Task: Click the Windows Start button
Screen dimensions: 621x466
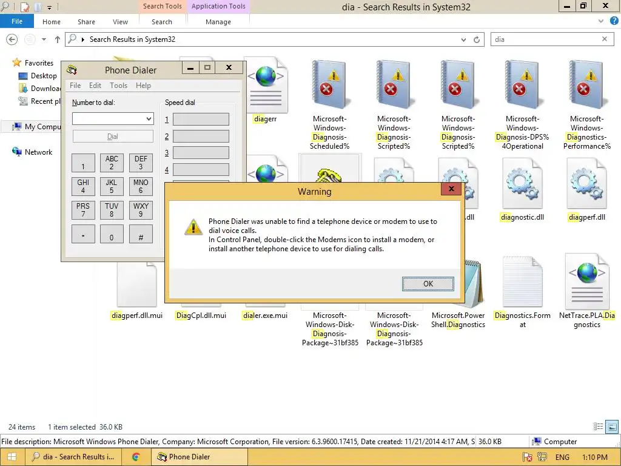Action: pos(12,457)
